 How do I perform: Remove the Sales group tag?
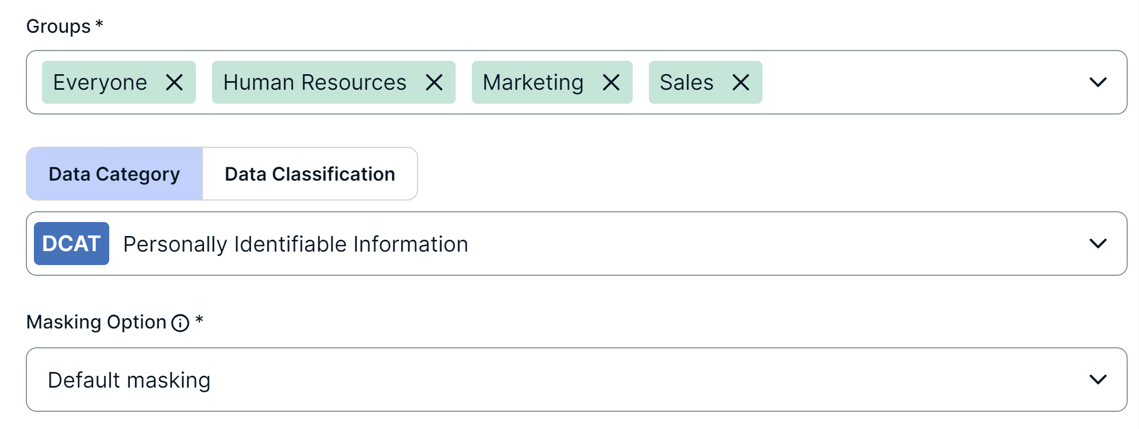[x=741, y=82]
